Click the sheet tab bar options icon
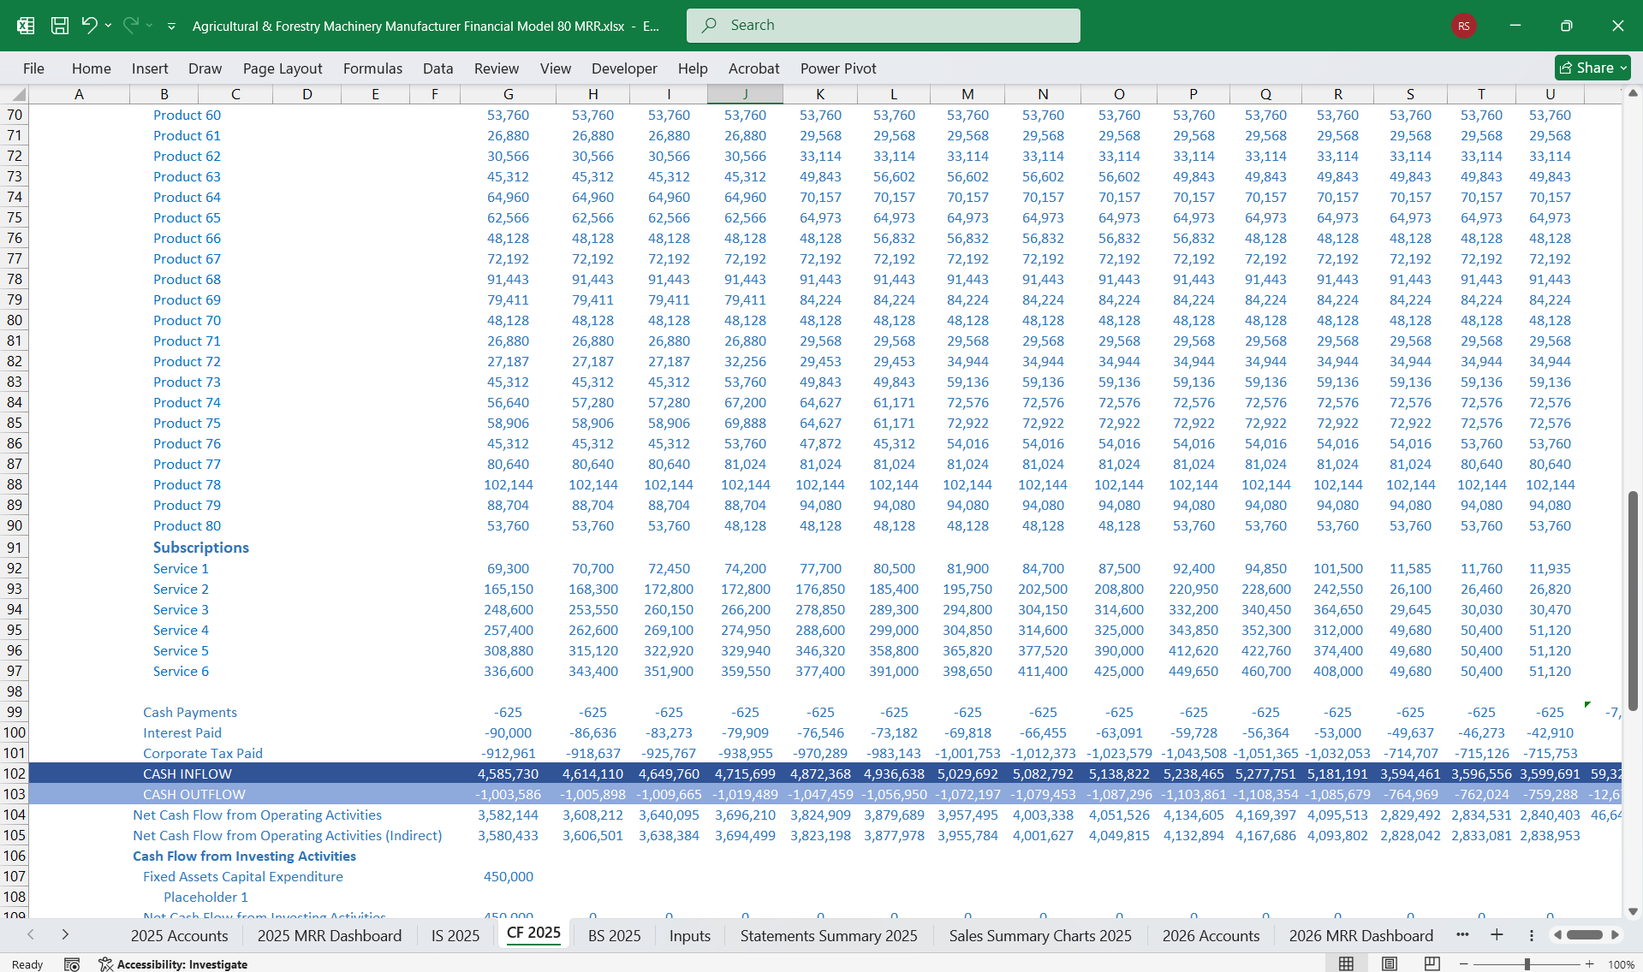The image size is (1643, 972). pos(1532,935)
